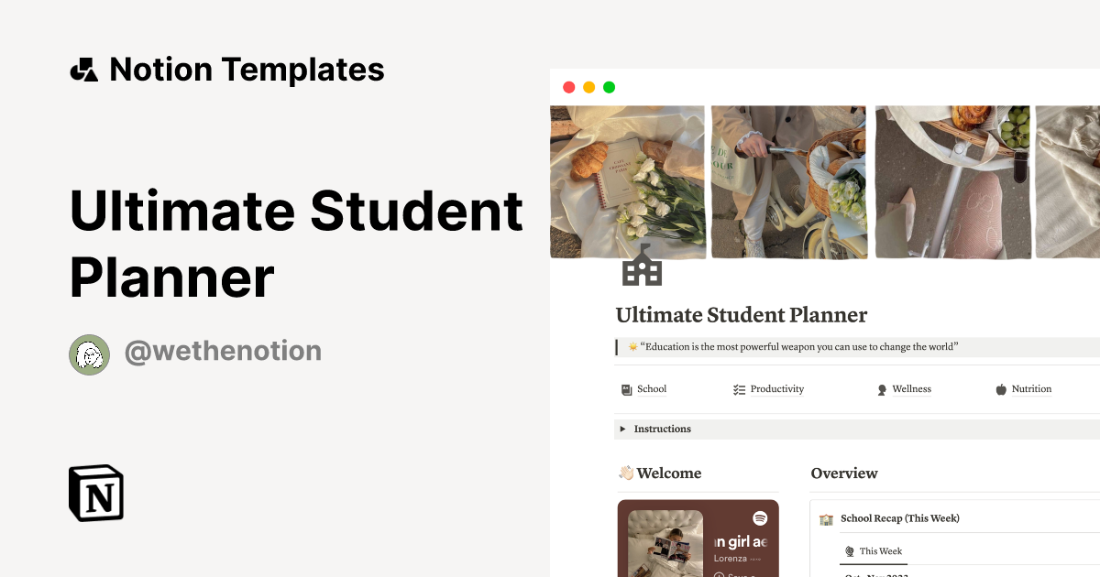
Task: Select the School book icon in the navigation
Action: [624, 388]
